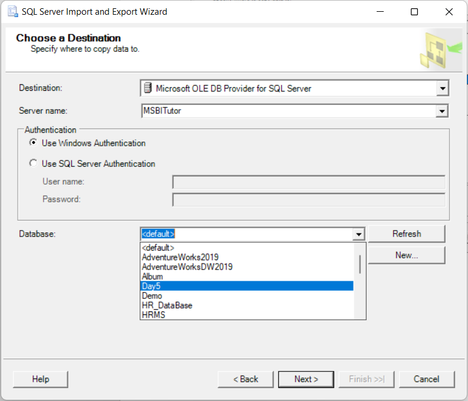Cancel the wizard

point(427,379)
